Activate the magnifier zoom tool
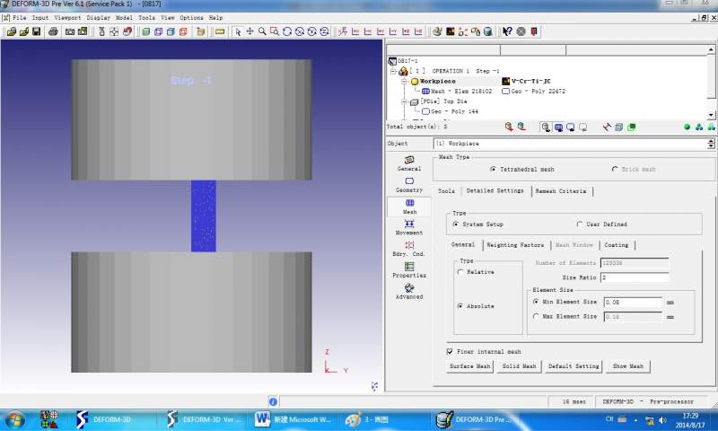Screen dimensions: 718x431 [x=262, y=31]
